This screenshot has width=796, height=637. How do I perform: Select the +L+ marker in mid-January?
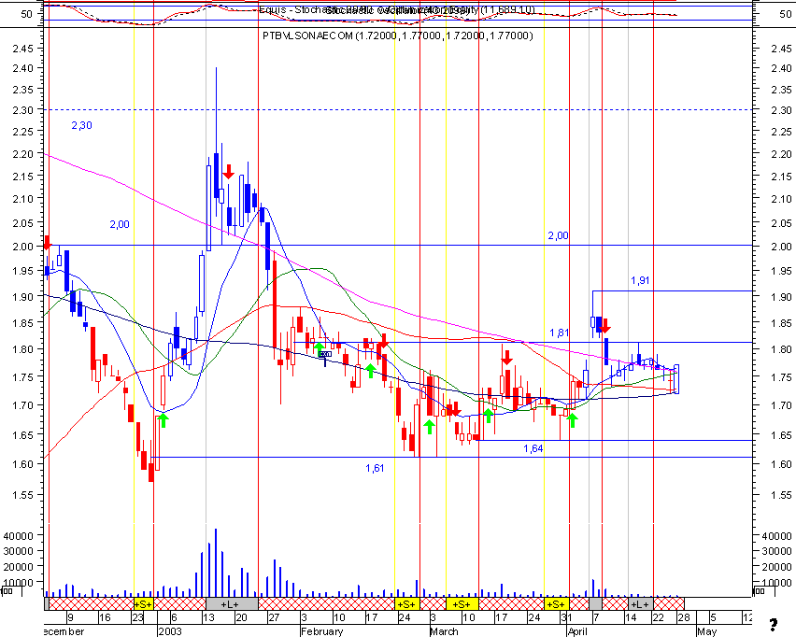click(232, 604)
